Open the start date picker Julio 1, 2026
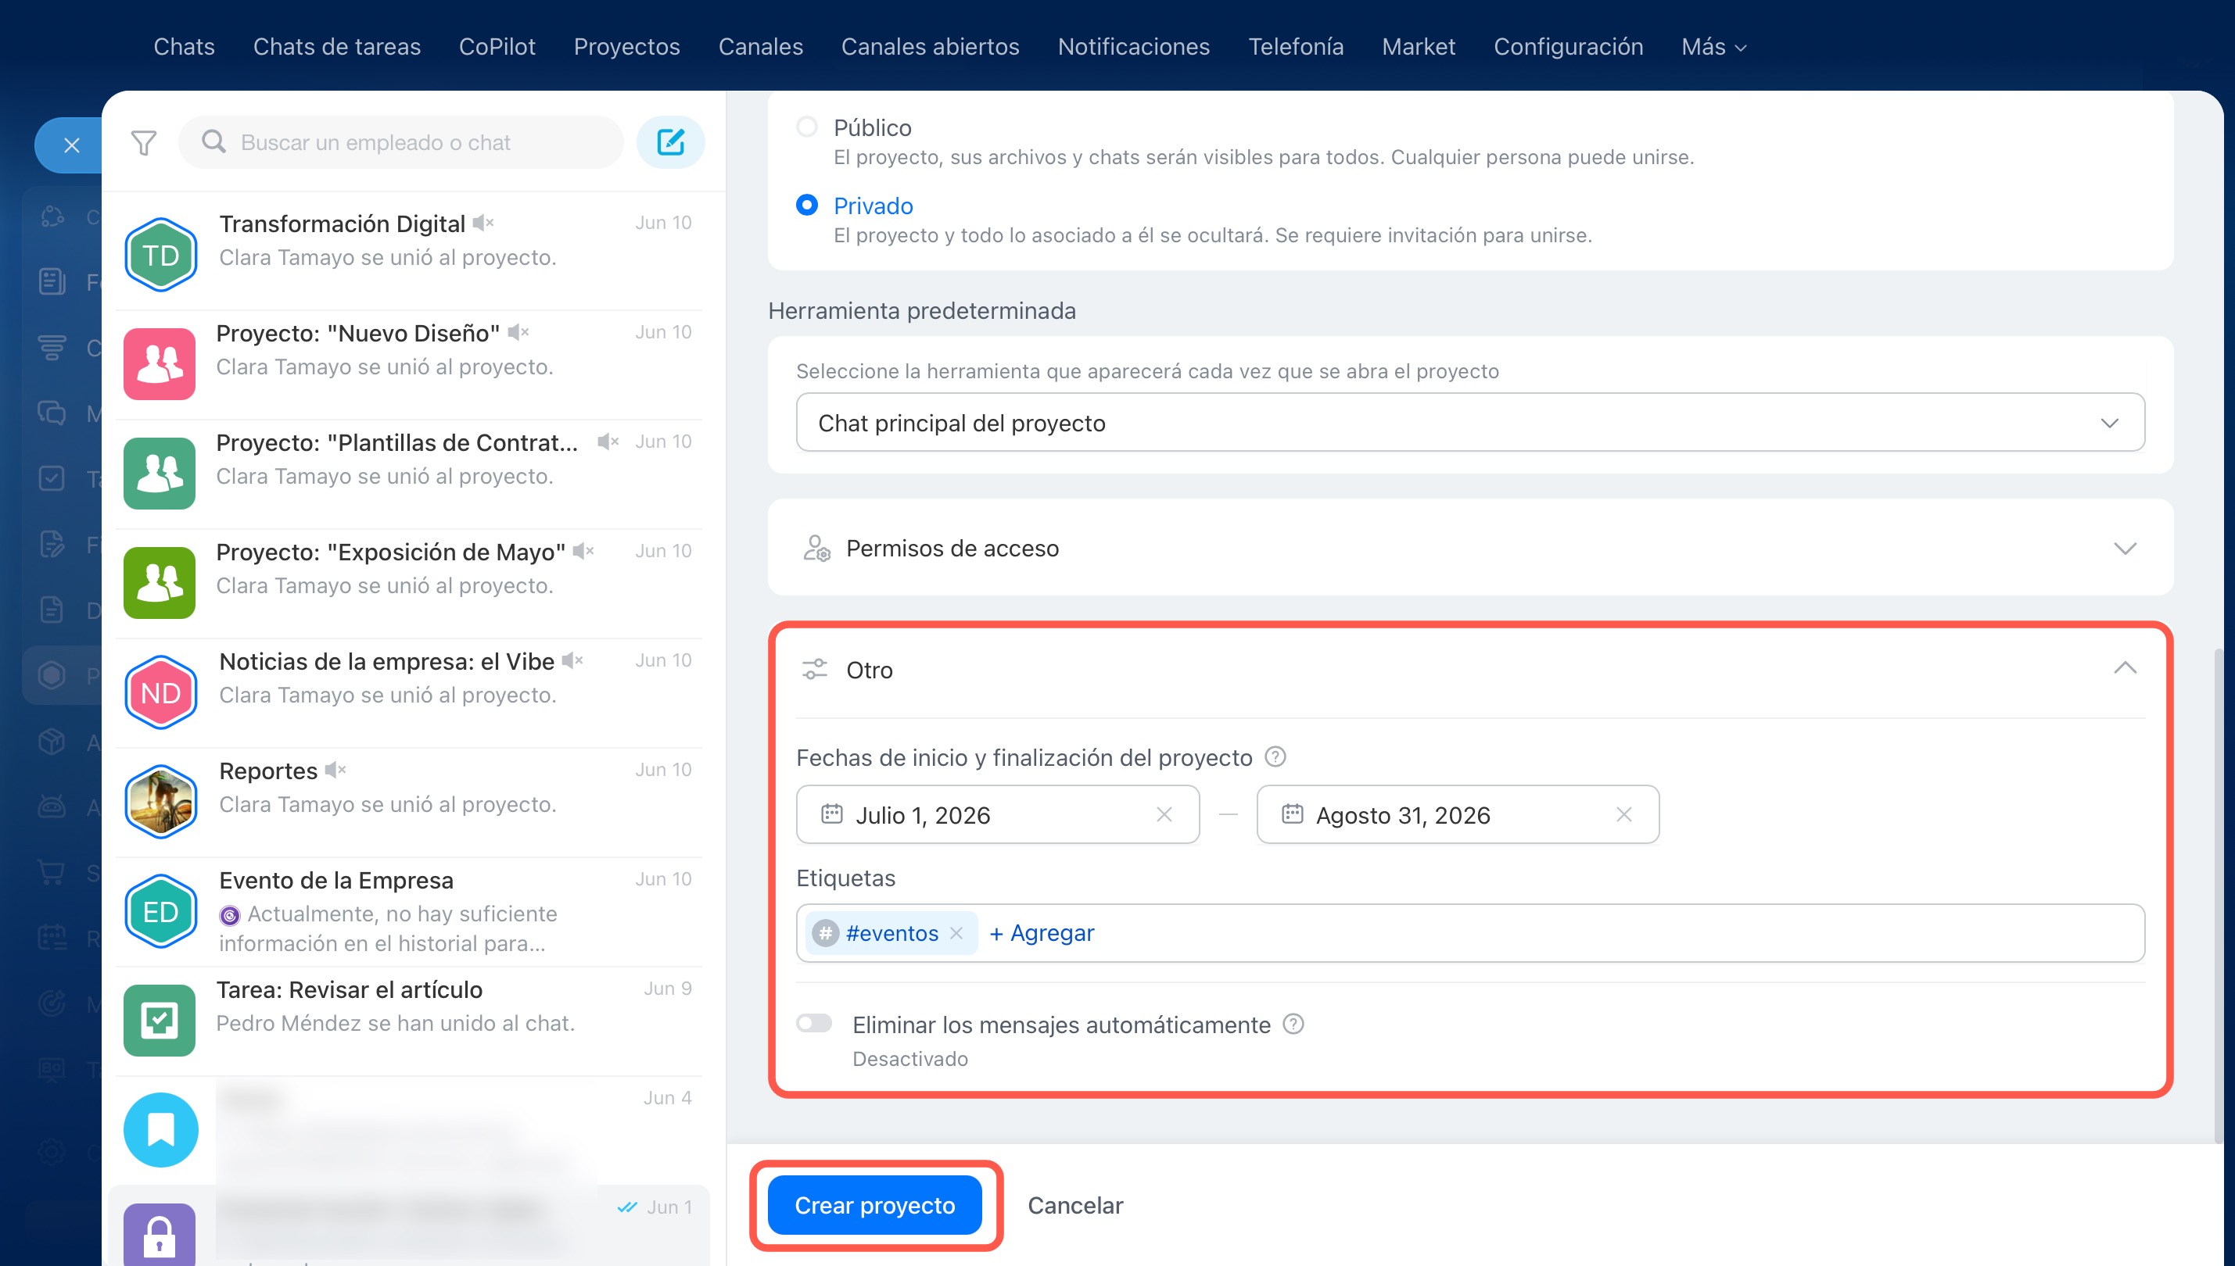The height and width of the screenshot is (1266, 2235). 997,815
